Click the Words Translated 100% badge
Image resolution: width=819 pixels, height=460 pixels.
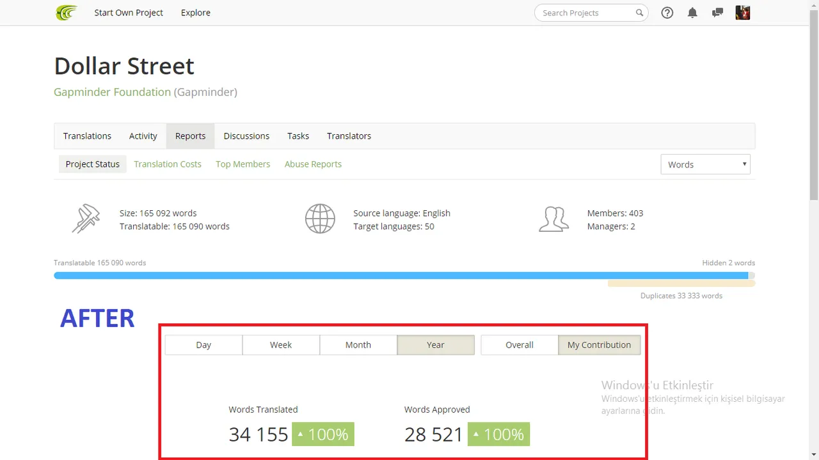[x=323, y=434]
